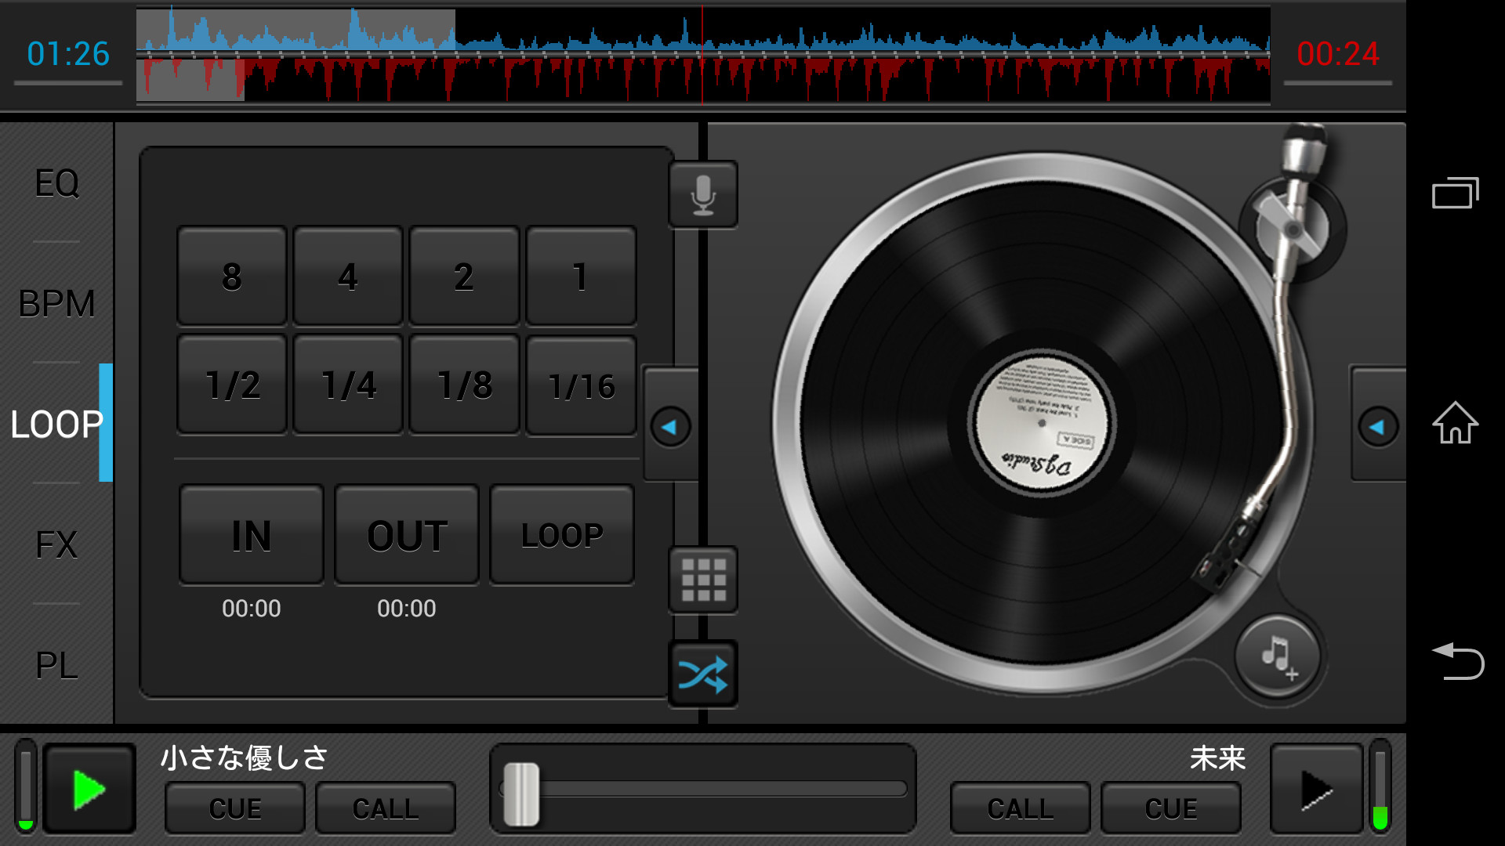Toggle the shuffle automix icon
Screen dimensions: 1505x846
(703, 674)
